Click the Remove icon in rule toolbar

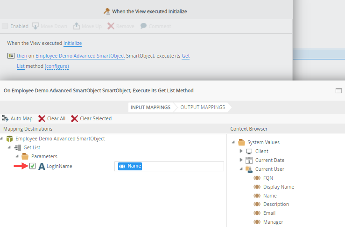[x=111, y=26]
